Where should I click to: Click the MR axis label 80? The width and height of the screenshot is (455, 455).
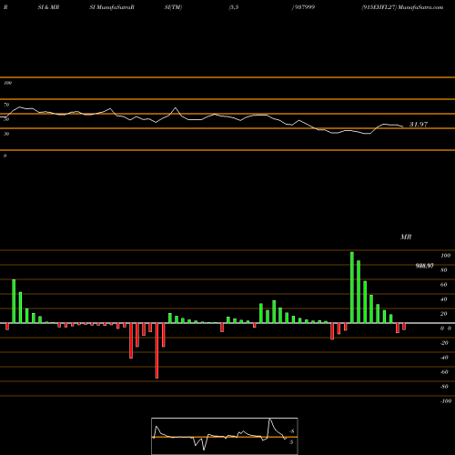pyautogui.click(x=443, y=270)
